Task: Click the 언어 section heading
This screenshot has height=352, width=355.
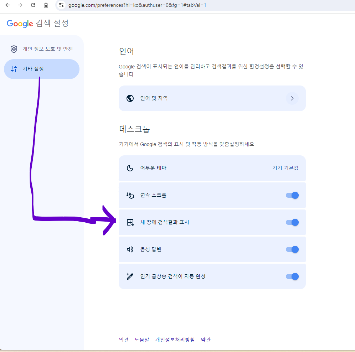Action: (x=127, y=51)
